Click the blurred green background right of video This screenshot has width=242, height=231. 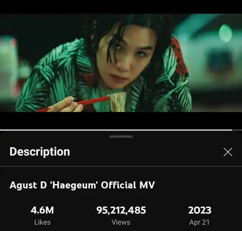coord(216,62)
